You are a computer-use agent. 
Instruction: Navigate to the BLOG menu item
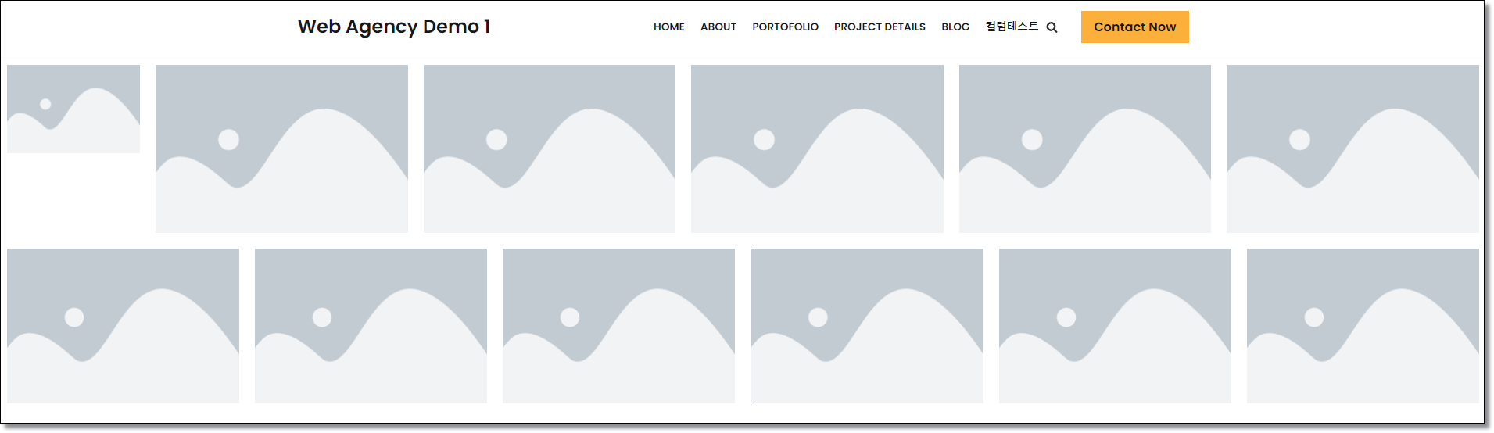pyautogui.click(x=955, y=27)
